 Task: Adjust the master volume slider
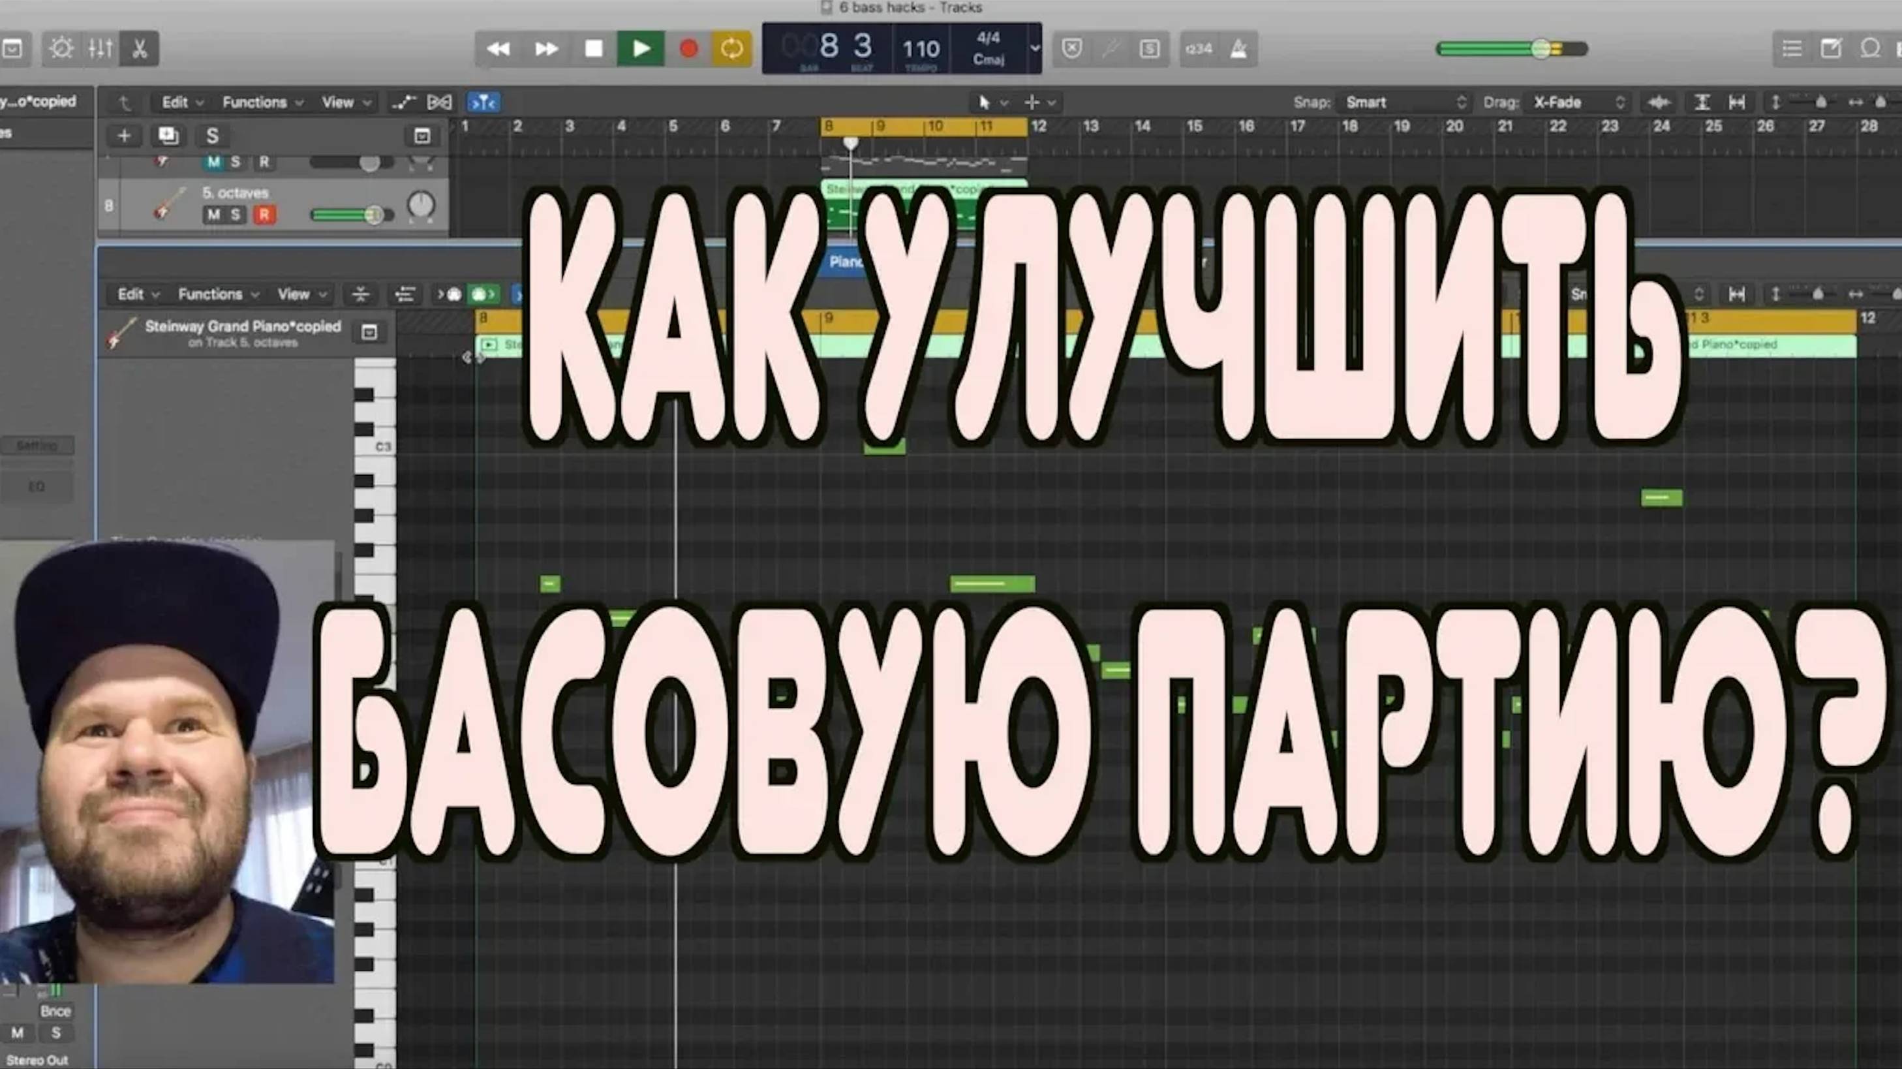click(1541, 49)
